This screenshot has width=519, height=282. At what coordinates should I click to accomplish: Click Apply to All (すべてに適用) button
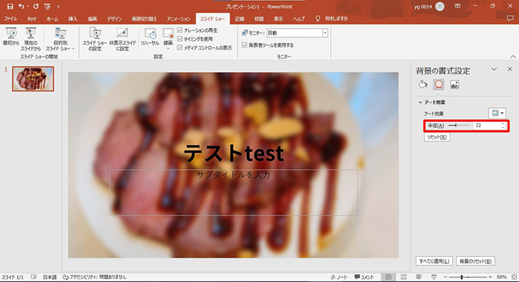coord(434,262)
